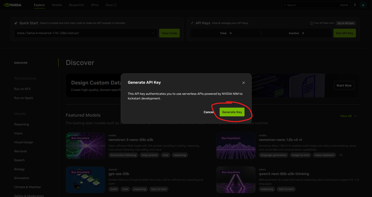372x197 pixels.
Task: Click the reasoning tag on qwen3-next card
Action: [267, 189]
